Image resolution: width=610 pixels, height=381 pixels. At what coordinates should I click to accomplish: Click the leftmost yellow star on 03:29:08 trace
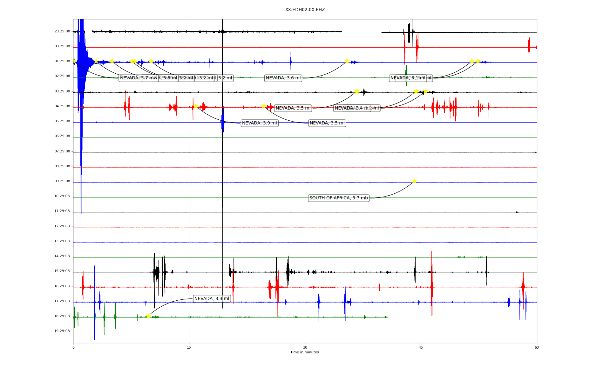coord(357,91)
